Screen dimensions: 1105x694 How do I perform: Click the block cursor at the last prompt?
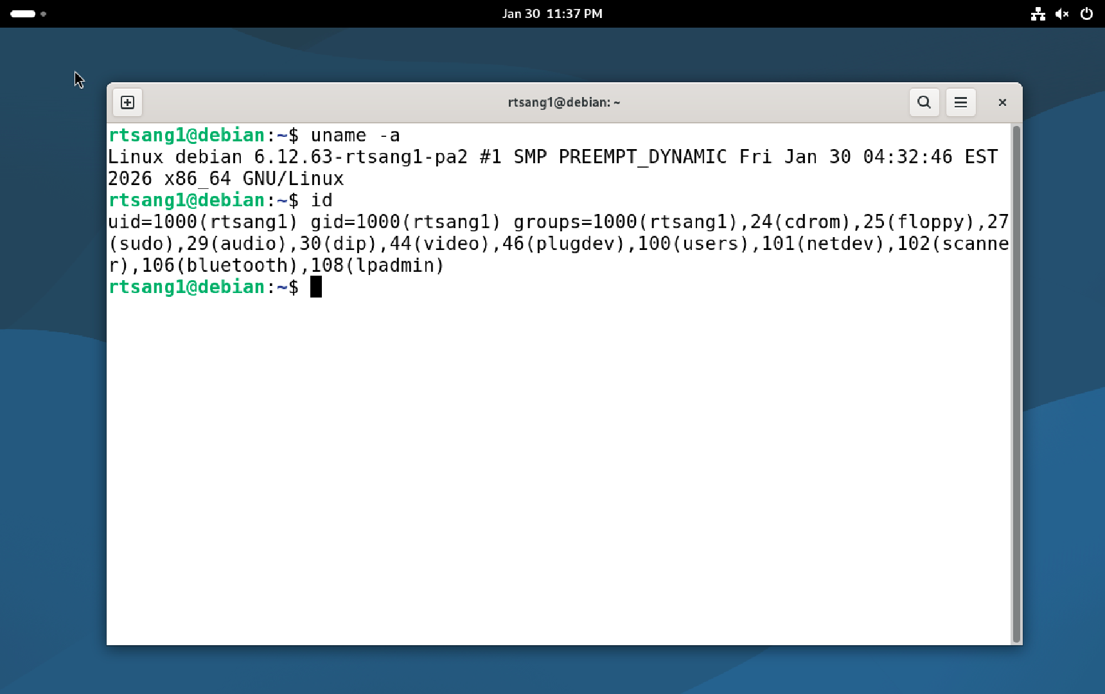tap(315, 287)
